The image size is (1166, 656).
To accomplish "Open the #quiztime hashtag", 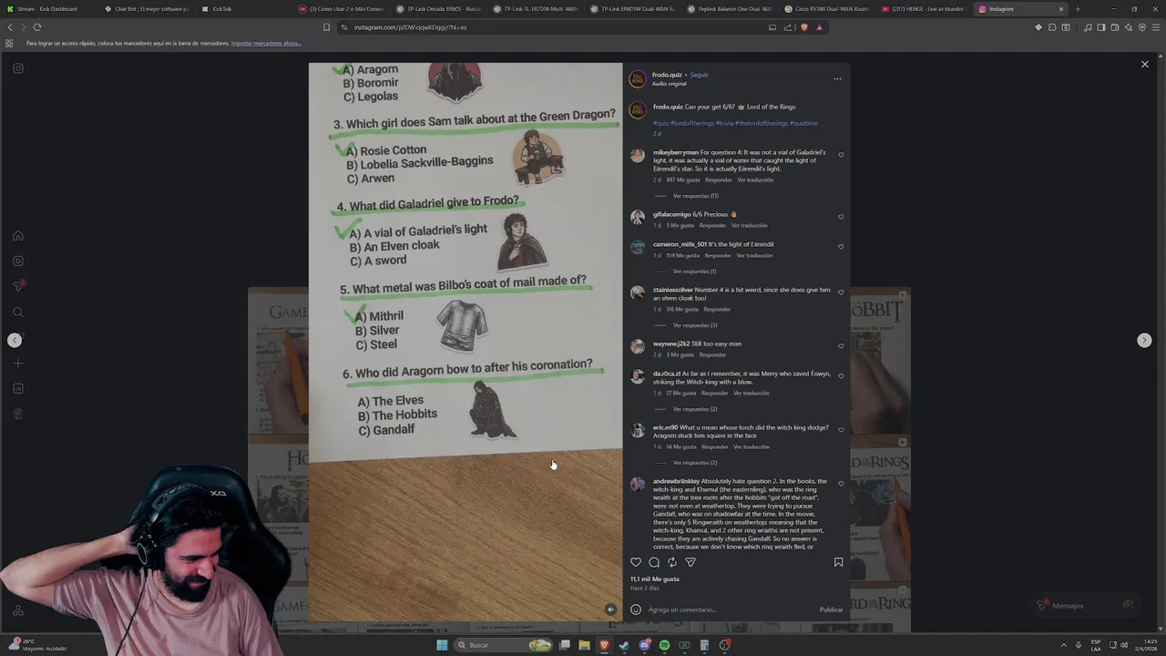I will point(803,123).
